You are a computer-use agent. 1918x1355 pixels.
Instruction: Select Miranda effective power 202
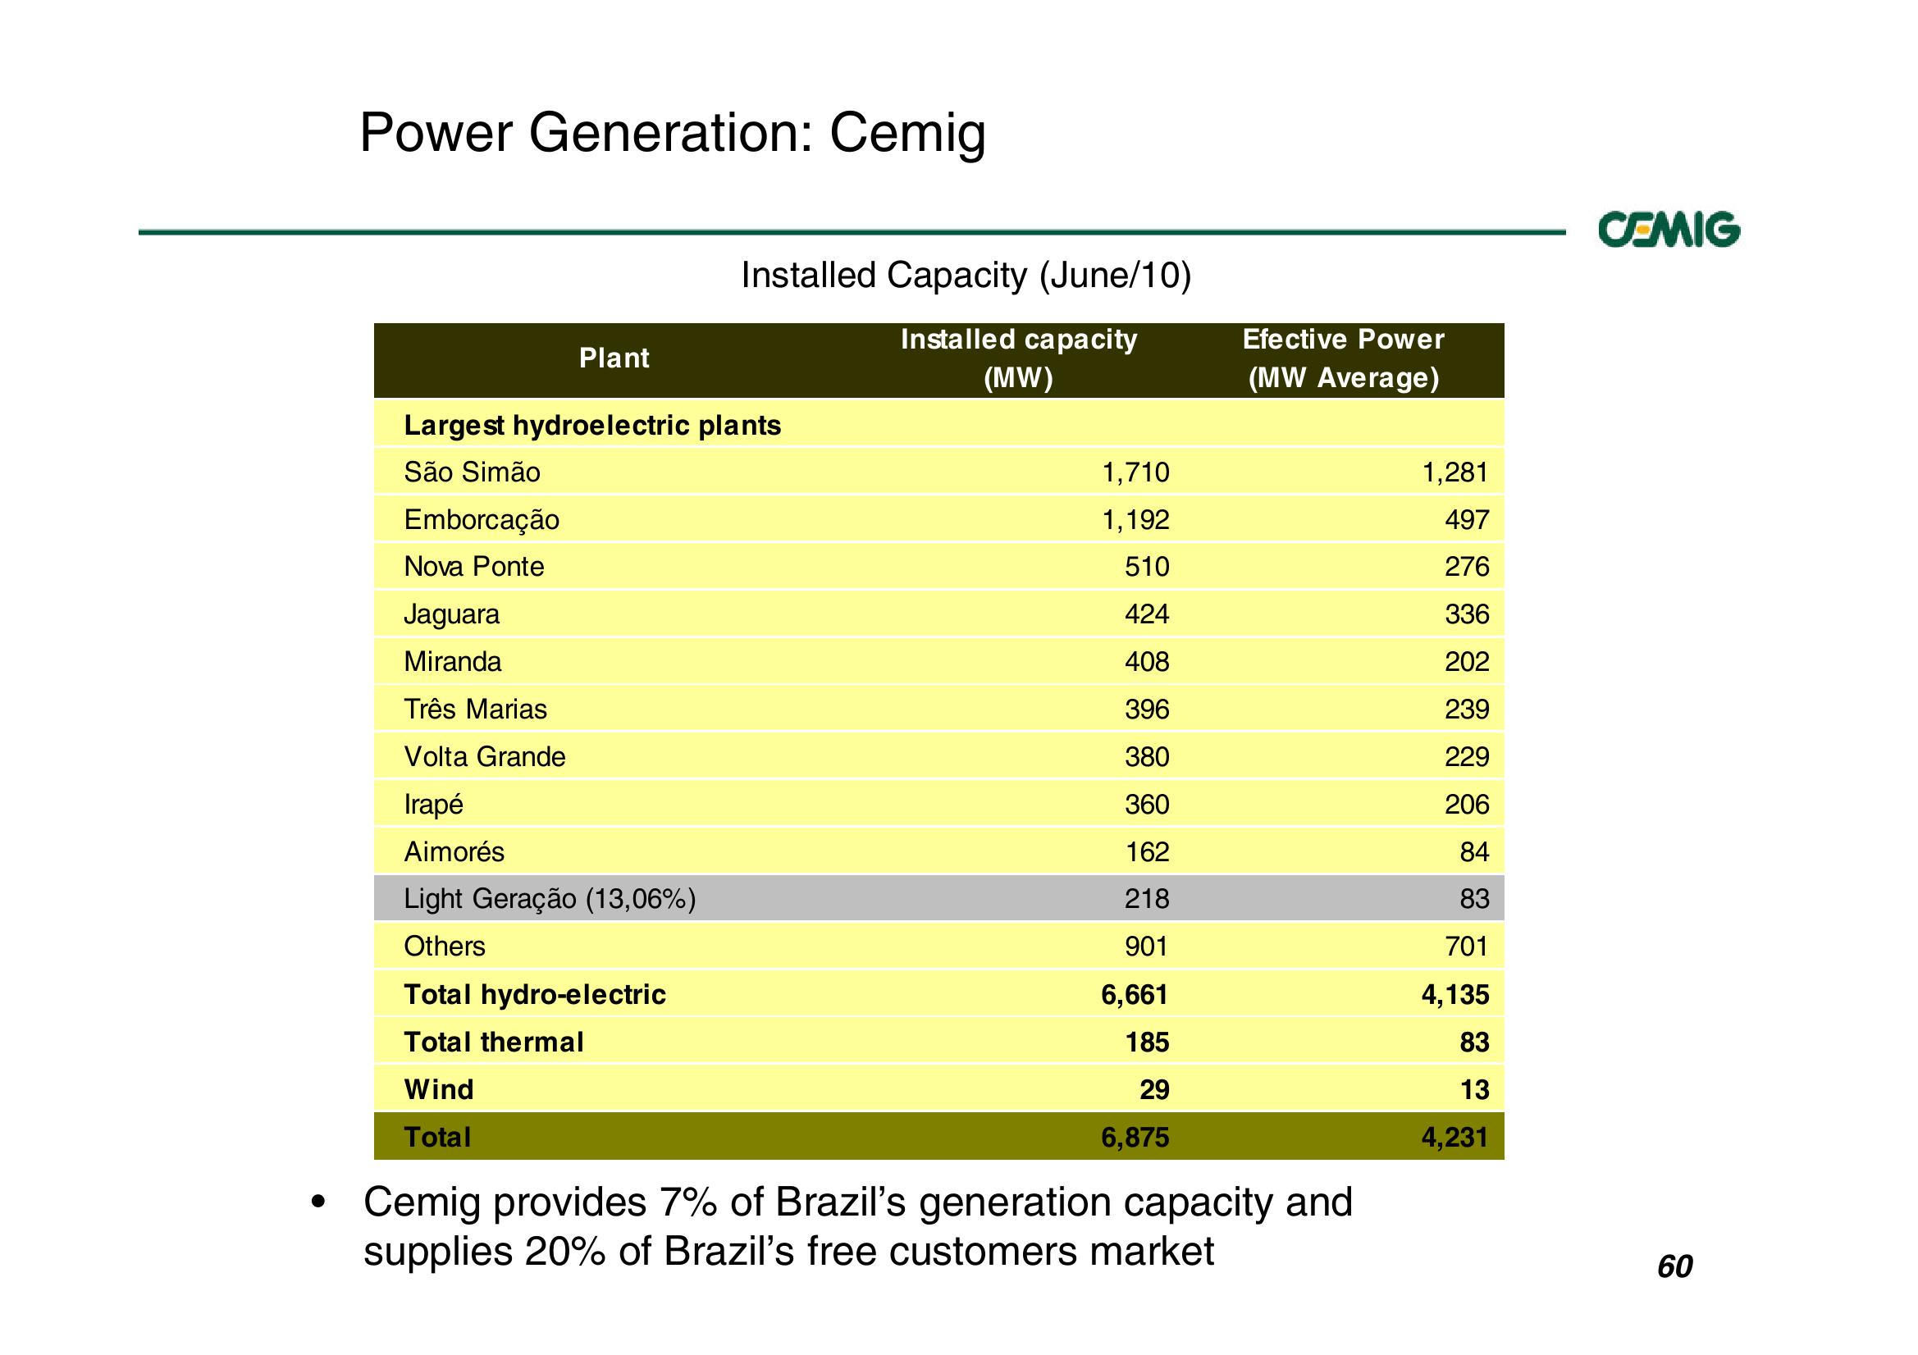1467,663
